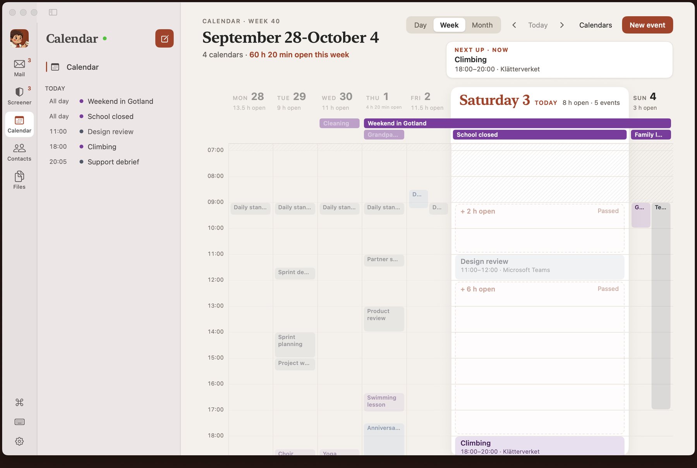
Task: Open School closed in Today list
Action: coord(110,116)
